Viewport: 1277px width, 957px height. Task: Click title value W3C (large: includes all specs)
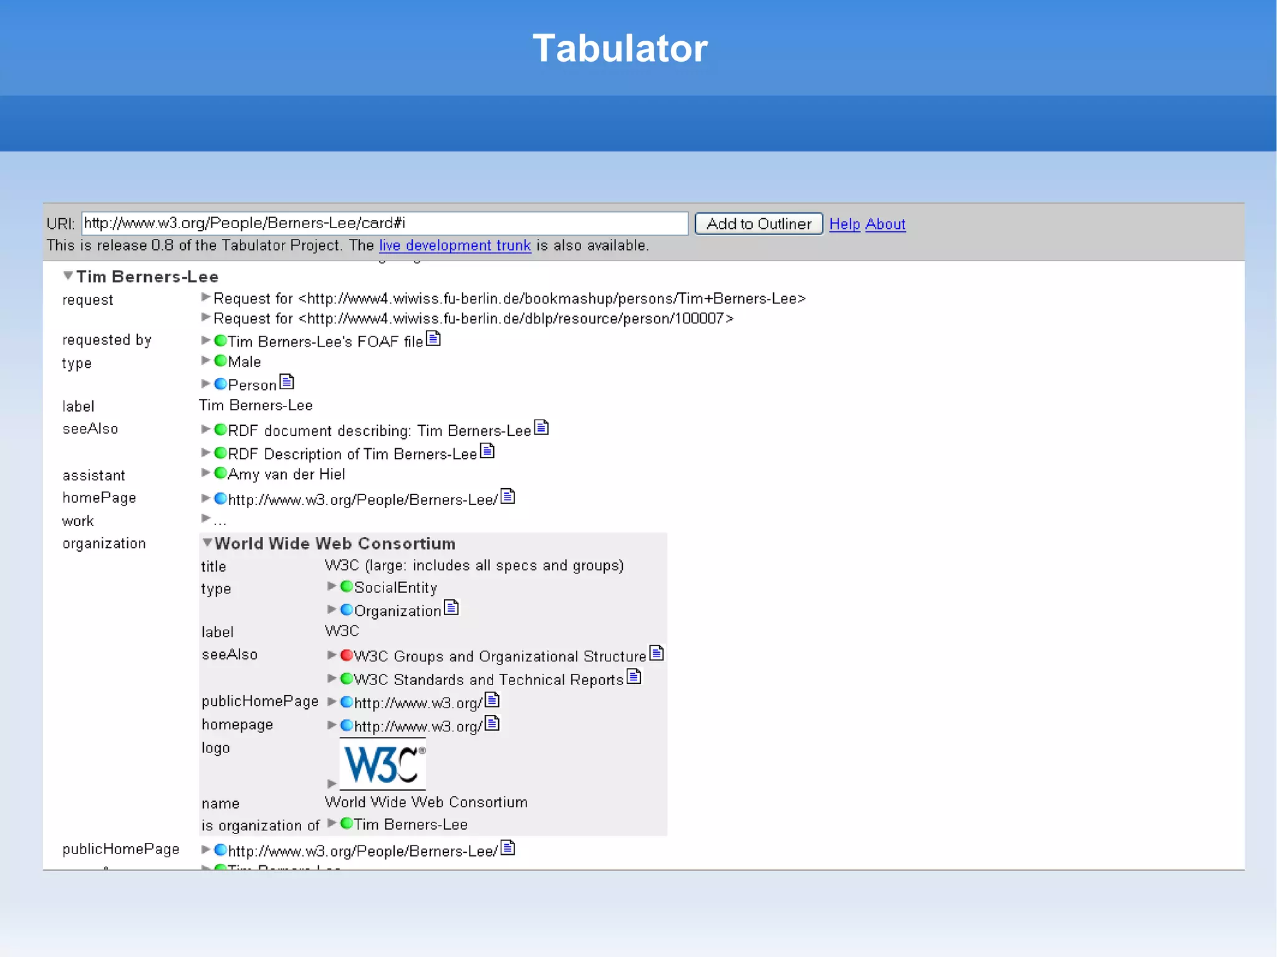click(x=475, y=565)
